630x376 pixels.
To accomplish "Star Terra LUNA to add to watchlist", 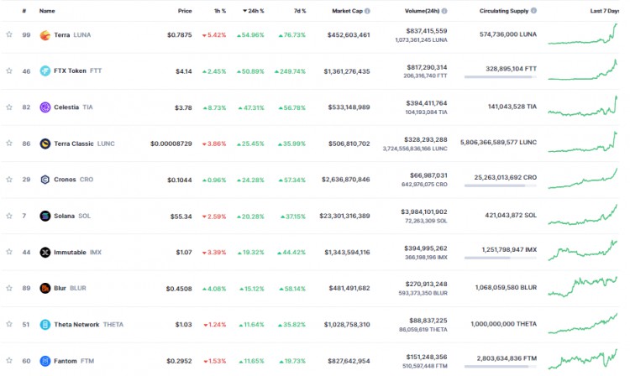I will click(9, 34).
